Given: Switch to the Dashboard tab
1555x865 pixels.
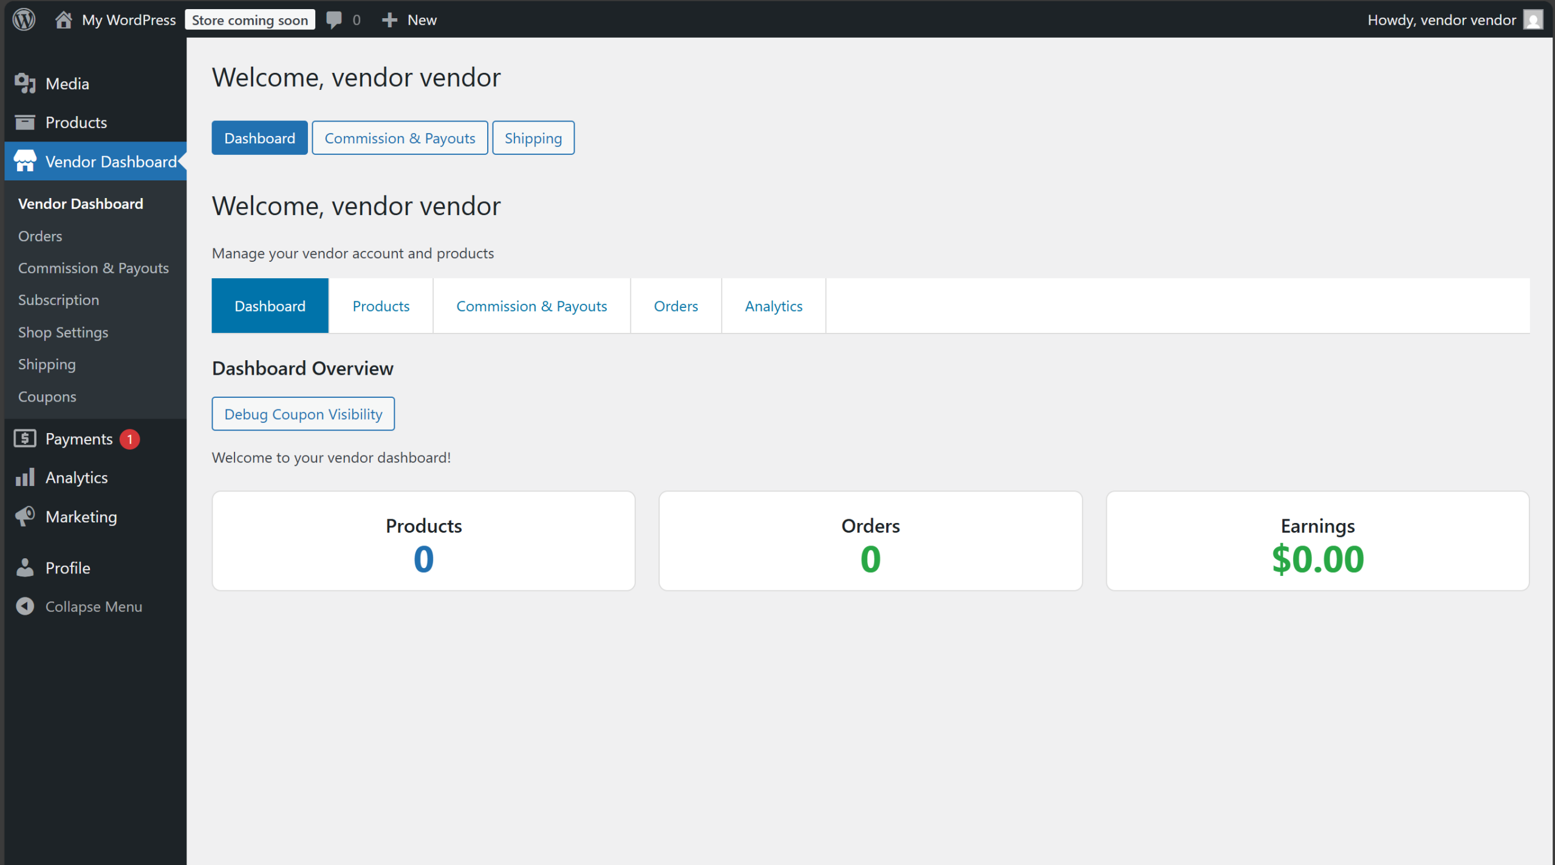Looking at the screenshot, I should click(270, 306).
